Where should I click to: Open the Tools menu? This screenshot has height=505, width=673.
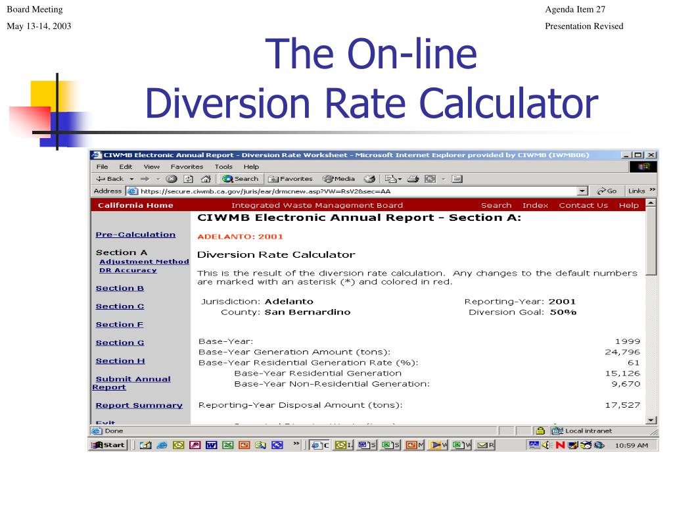point(223,166)
